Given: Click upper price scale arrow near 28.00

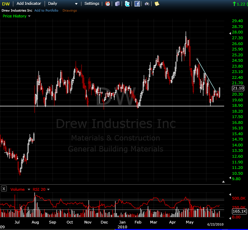Looking at the screenshot, I should (230, 33).
